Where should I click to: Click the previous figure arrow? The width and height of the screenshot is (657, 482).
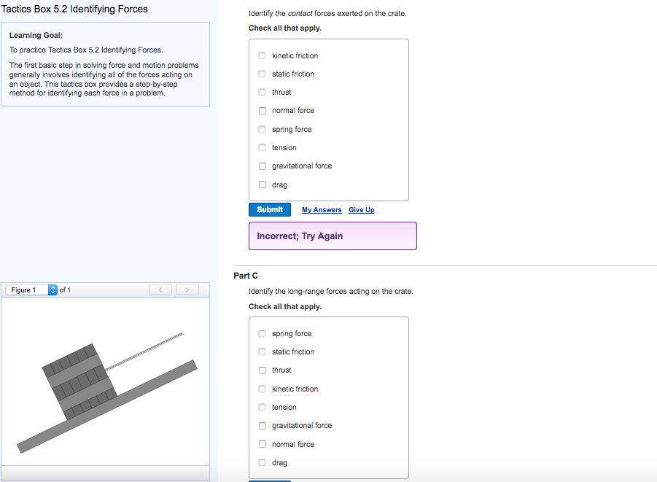pos(160,289)
